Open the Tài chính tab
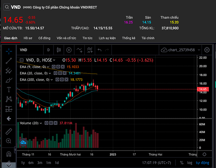216x168 pixels. 148,38
